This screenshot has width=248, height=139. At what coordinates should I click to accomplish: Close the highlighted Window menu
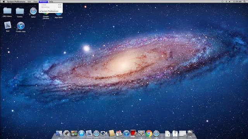pyautogui.click(x=43, y=2)
